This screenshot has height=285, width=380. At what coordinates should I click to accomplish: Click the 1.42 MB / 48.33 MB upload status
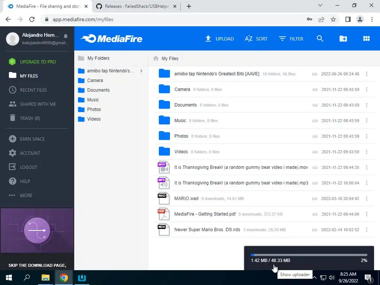pyautogui.click(x=271, y=260)
